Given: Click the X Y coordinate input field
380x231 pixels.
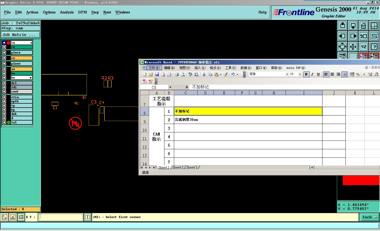Looking at the screenshot, I should [61, 217].
